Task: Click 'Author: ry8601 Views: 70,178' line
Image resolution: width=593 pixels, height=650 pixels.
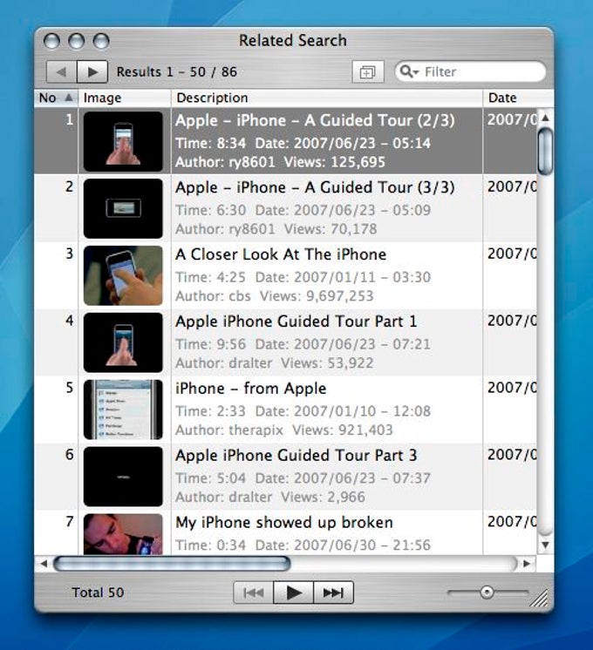Action: 276,229
